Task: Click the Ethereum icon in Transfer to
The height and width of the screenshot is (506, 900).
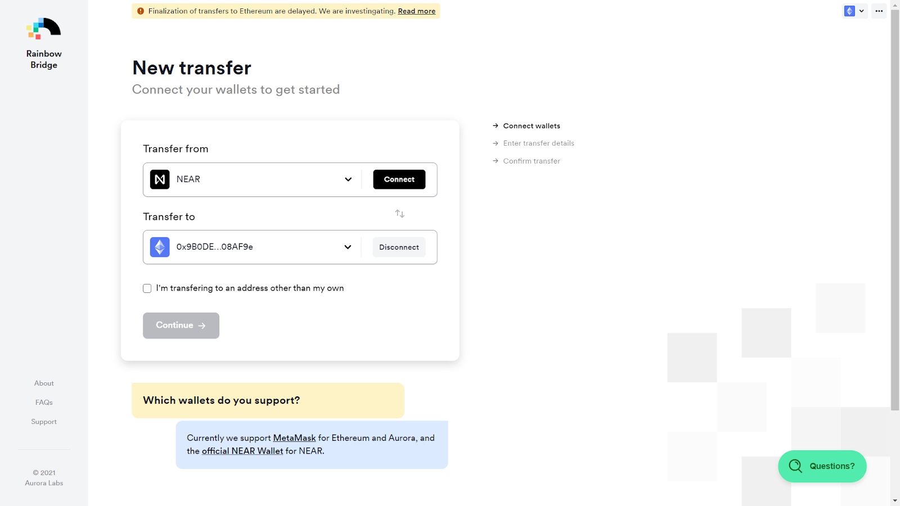Action: [x=160, y=247]
